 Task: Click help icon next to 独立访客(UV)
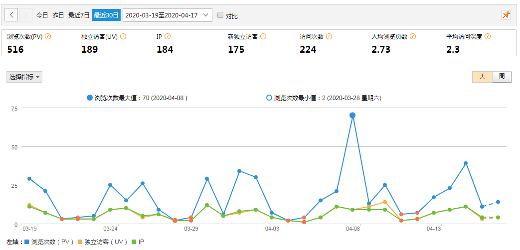click(x=123, y=37)
